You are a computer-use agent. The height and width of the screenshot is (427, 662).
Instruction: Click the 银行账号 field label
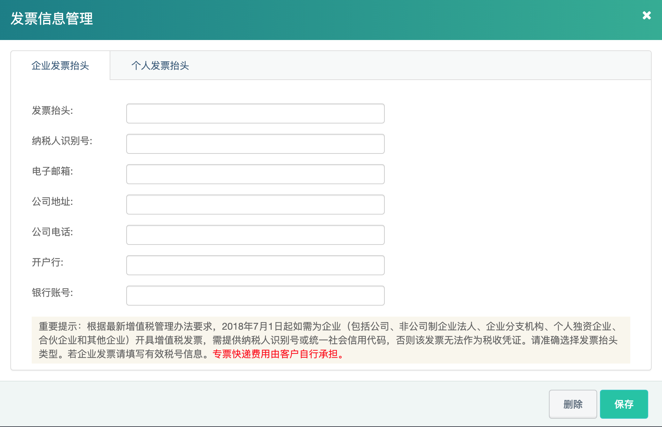pos(53,293)
